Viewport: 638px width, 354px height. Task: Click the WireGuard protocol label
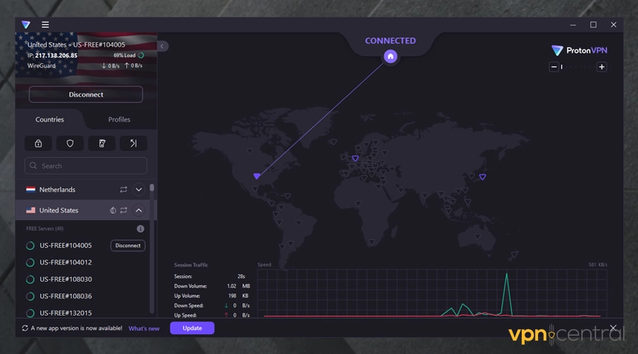click(x=42, y=65)
